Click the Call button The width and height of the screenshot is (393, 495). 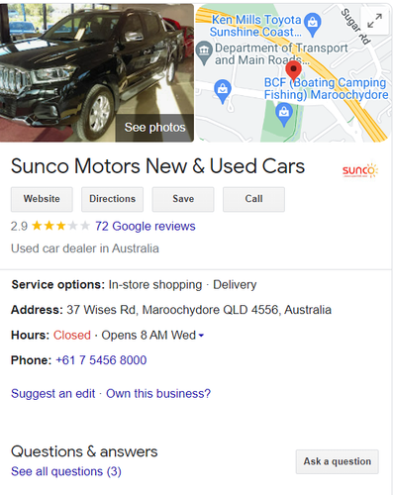[x=253, y=199]
